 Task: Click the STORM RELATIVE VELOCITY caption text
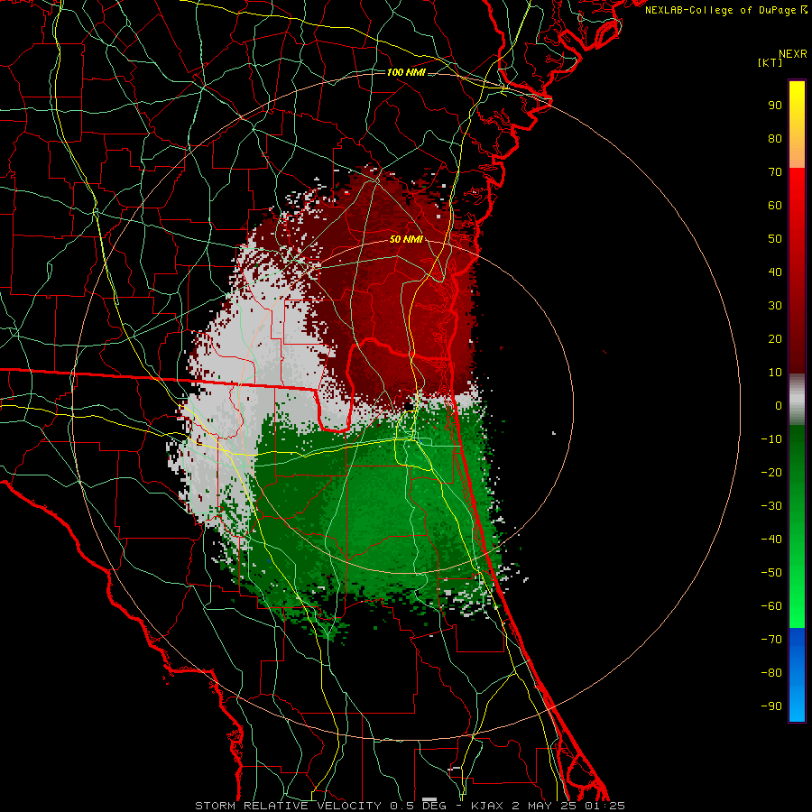(290, 806)
